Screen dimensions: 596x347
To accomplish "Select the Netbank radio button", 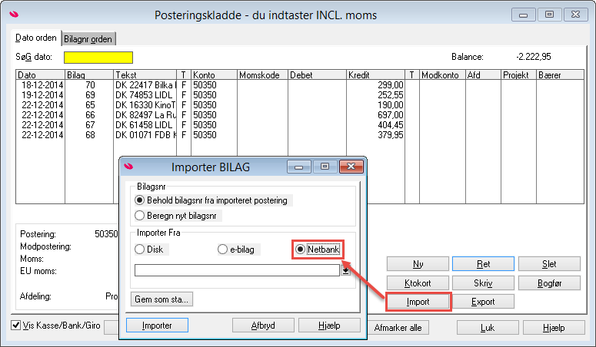I will (x=318, y=249).
